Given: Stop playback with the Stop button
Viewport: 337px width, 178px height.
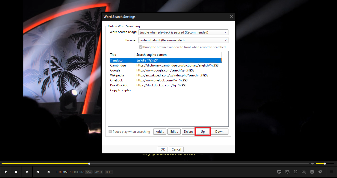Looking at the screenshot, I should (x=16, y=172).
